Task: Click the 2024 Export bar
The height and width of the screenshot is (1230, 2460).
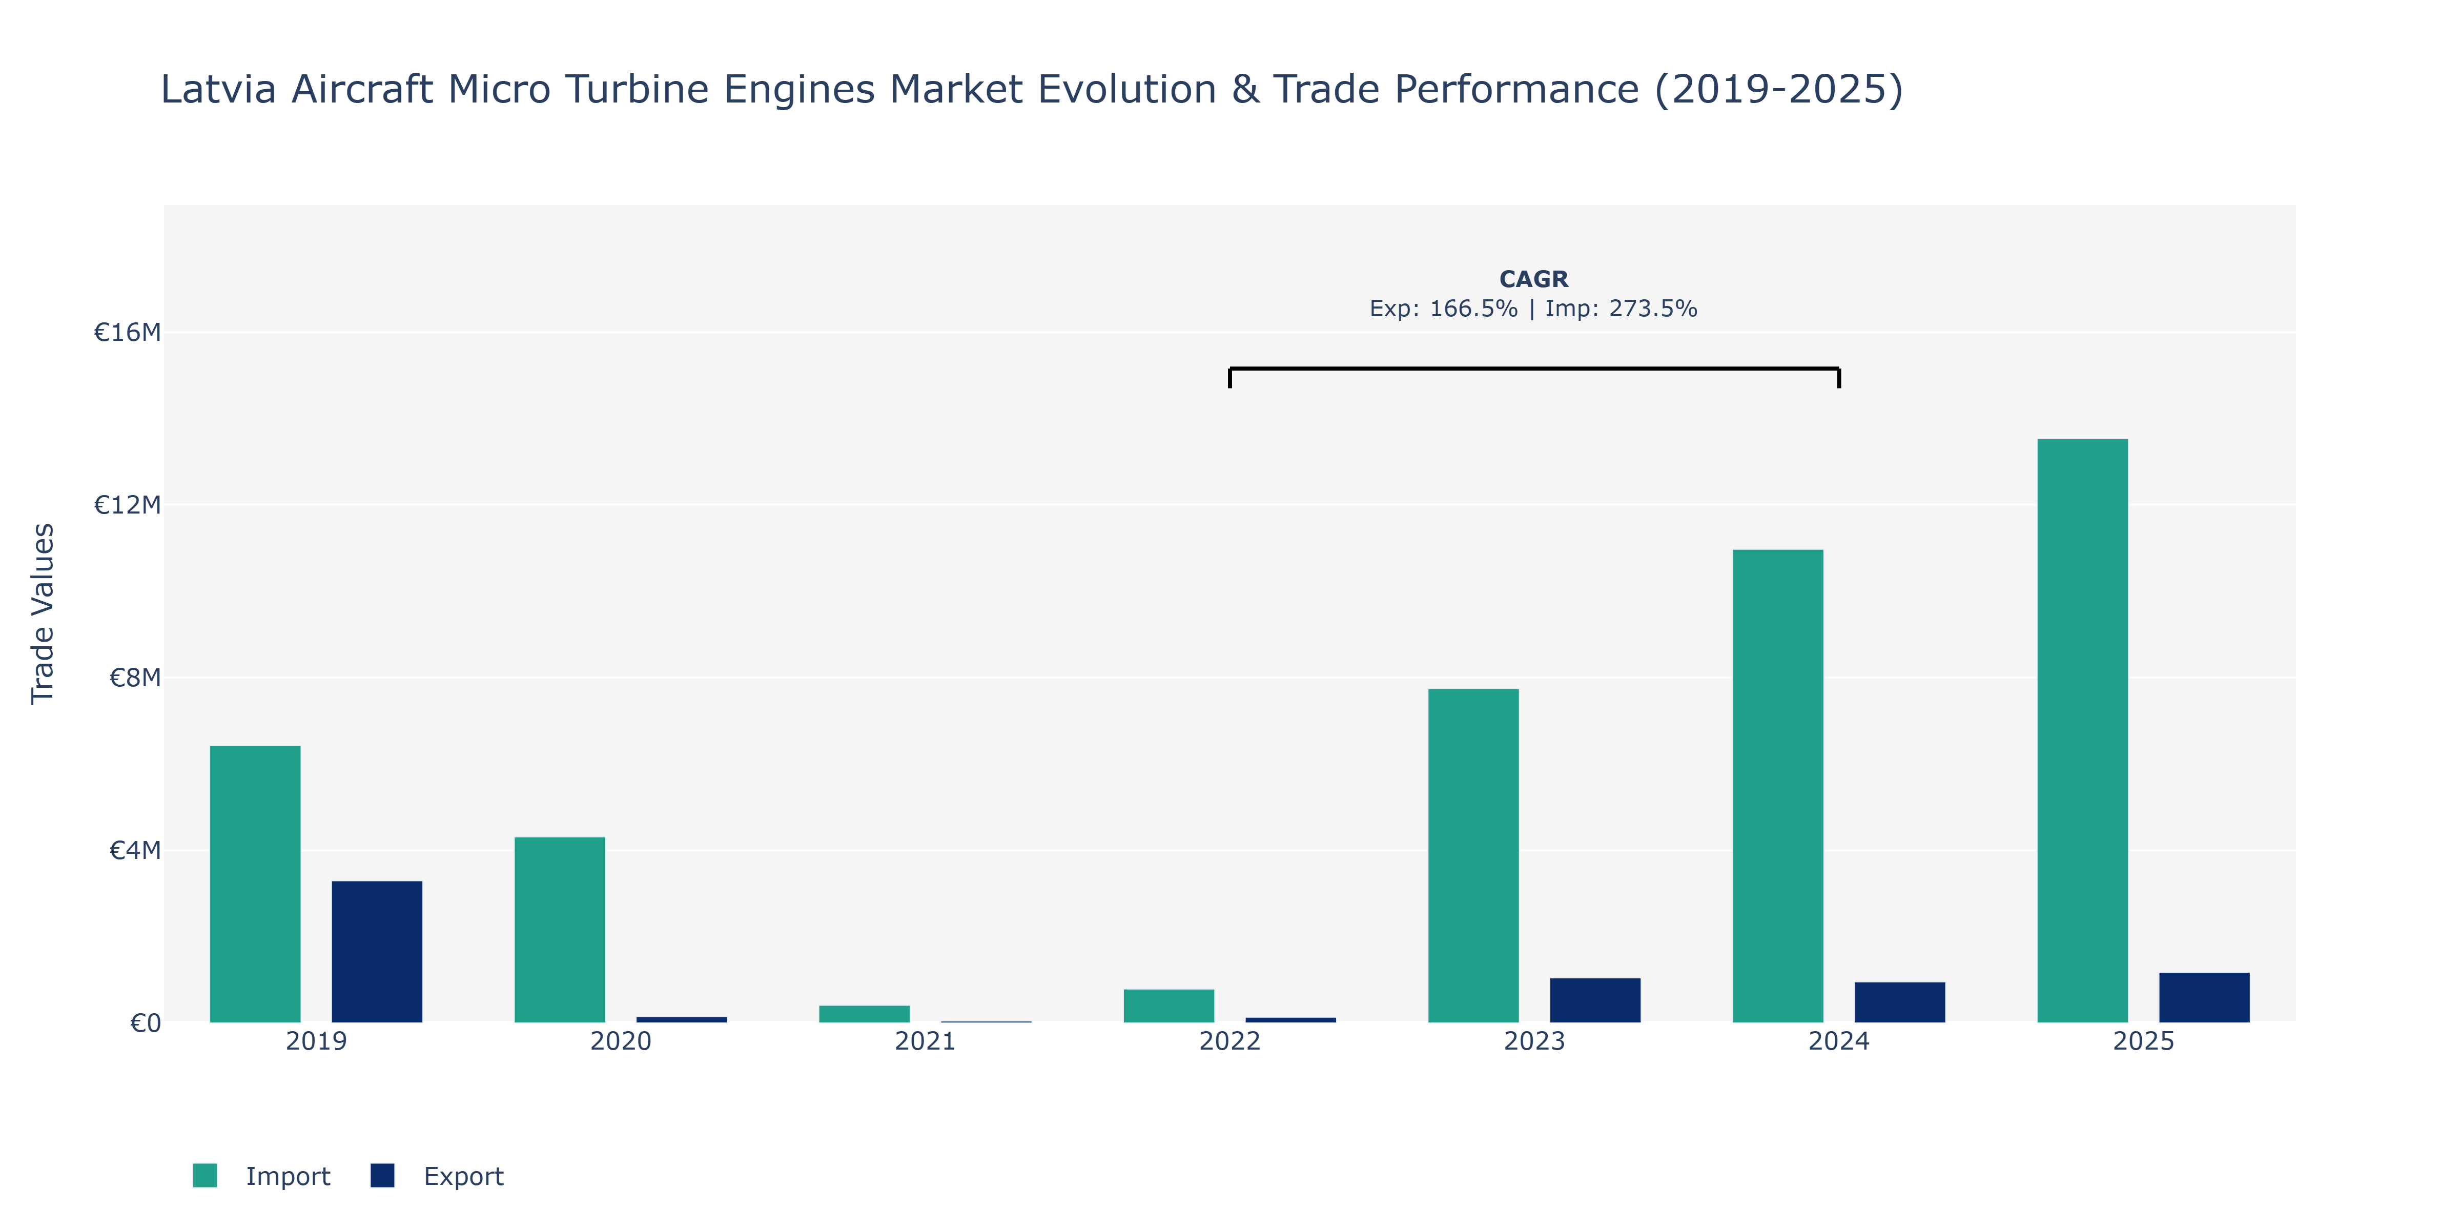Action: 1900,1002
